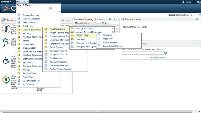Viewport: 201px width, 113px height.
Task: Click the Manager Self Service folder icon
Action: click(x=19, y=30)
